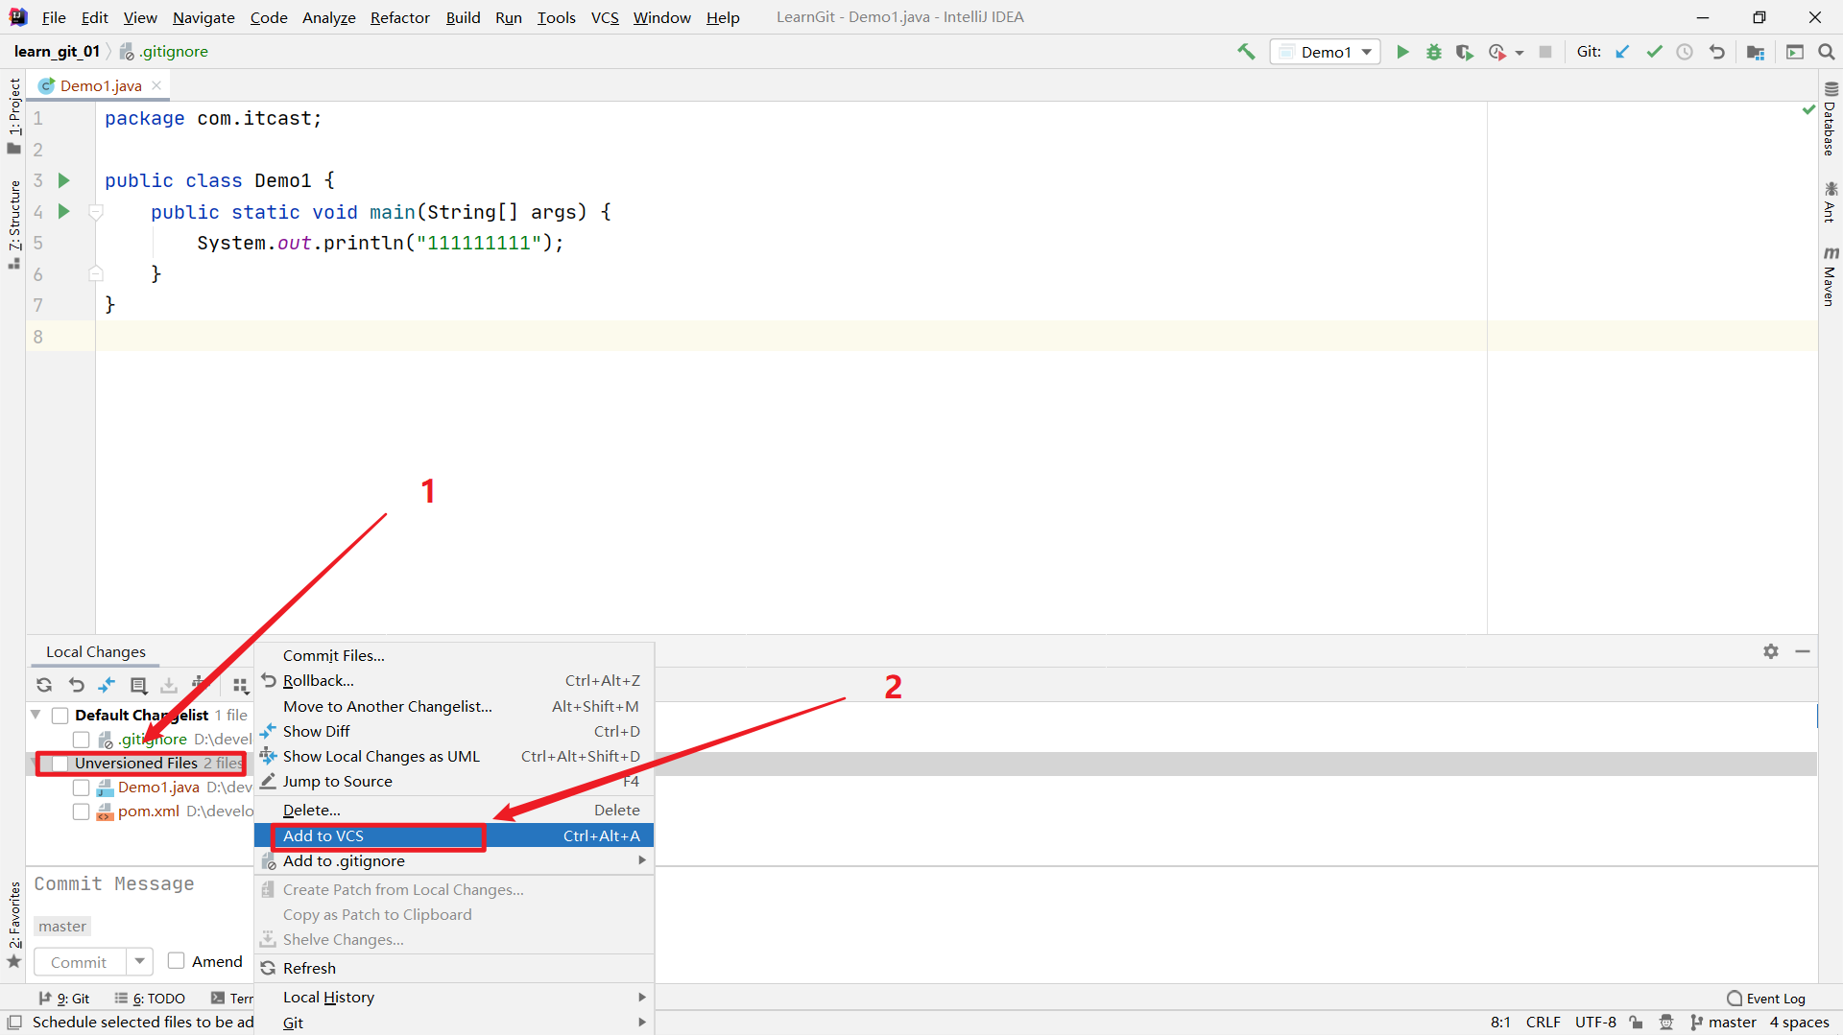Click the shelve changes icon
1843x1035 pixels.
(170, 685)
